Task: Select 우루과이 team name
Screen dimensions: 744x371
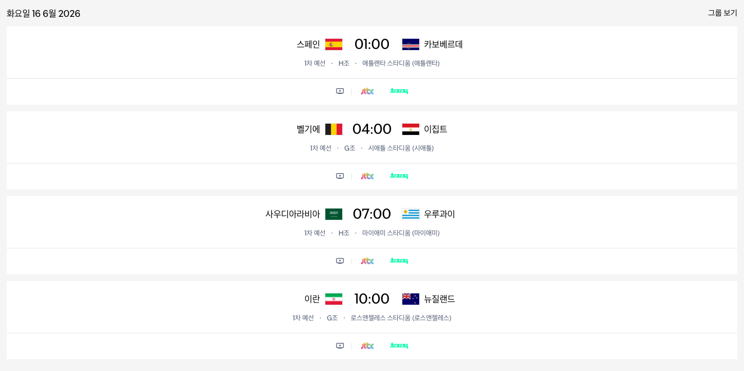Action: tap(439, 214)
